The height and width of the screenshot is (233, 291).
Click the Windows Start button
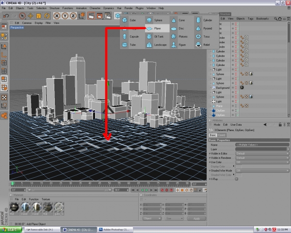tap(11, 230)
